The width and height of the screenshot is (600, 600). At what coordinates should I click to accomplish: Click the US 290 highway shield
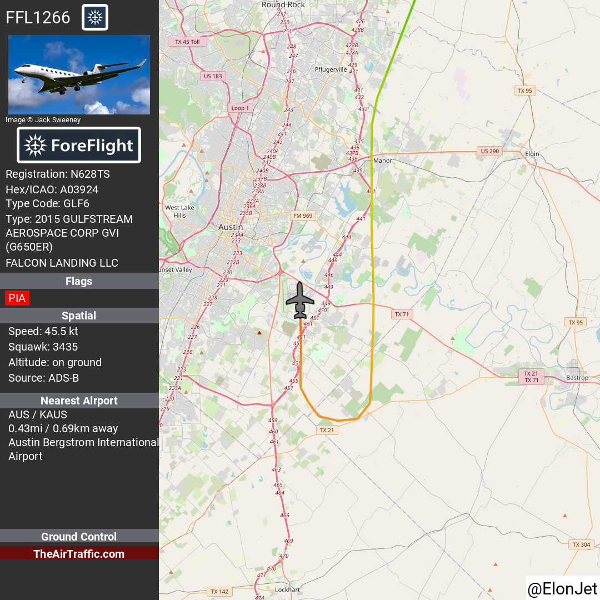(x=490, y=151)
